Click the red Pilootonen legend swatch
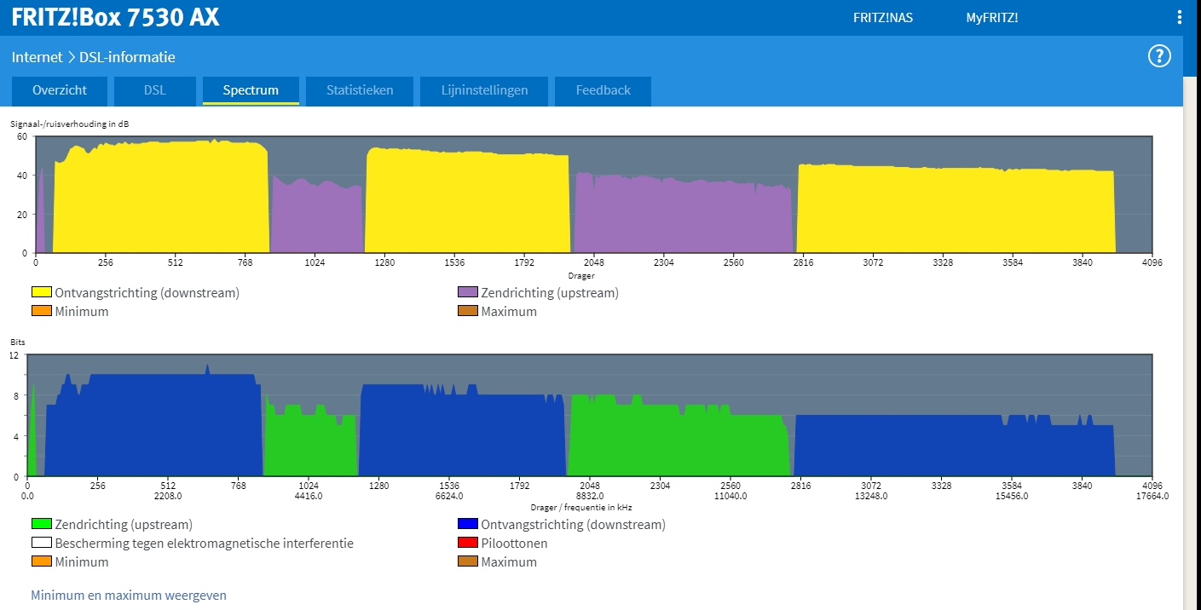 click(467, 543)
